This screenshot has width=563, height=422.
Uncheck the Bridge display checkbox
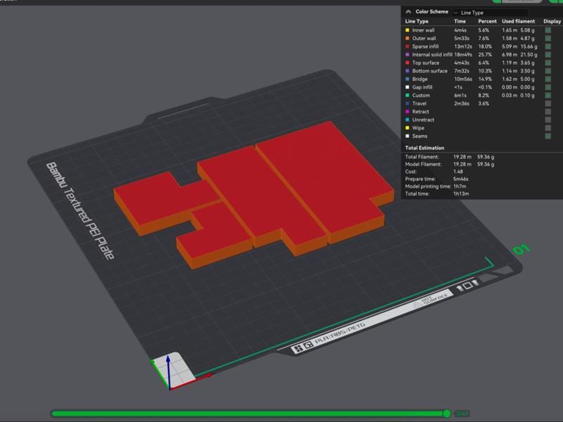[x=548, y=79]
